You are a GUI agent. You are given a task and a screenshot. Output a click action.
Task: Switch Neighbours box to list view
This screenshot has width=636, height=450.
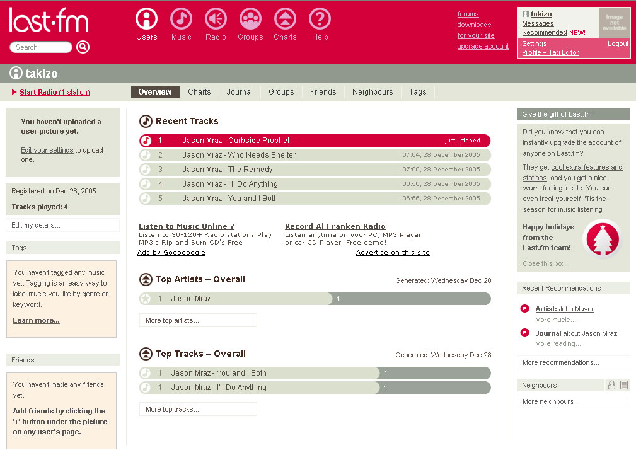click(x=624, y=385)
